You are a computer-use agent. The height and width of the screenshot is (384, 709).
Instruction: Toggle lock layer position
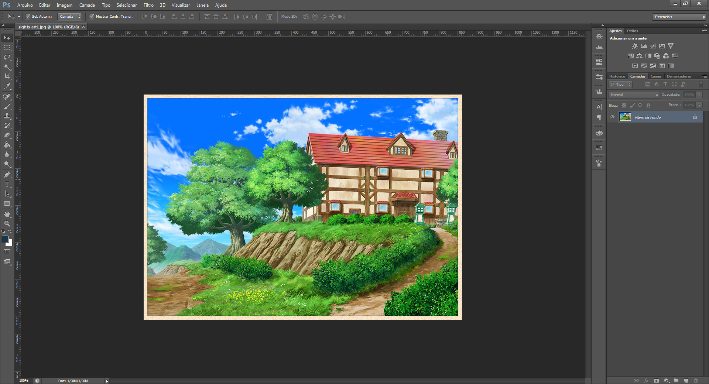click(640, 105)
